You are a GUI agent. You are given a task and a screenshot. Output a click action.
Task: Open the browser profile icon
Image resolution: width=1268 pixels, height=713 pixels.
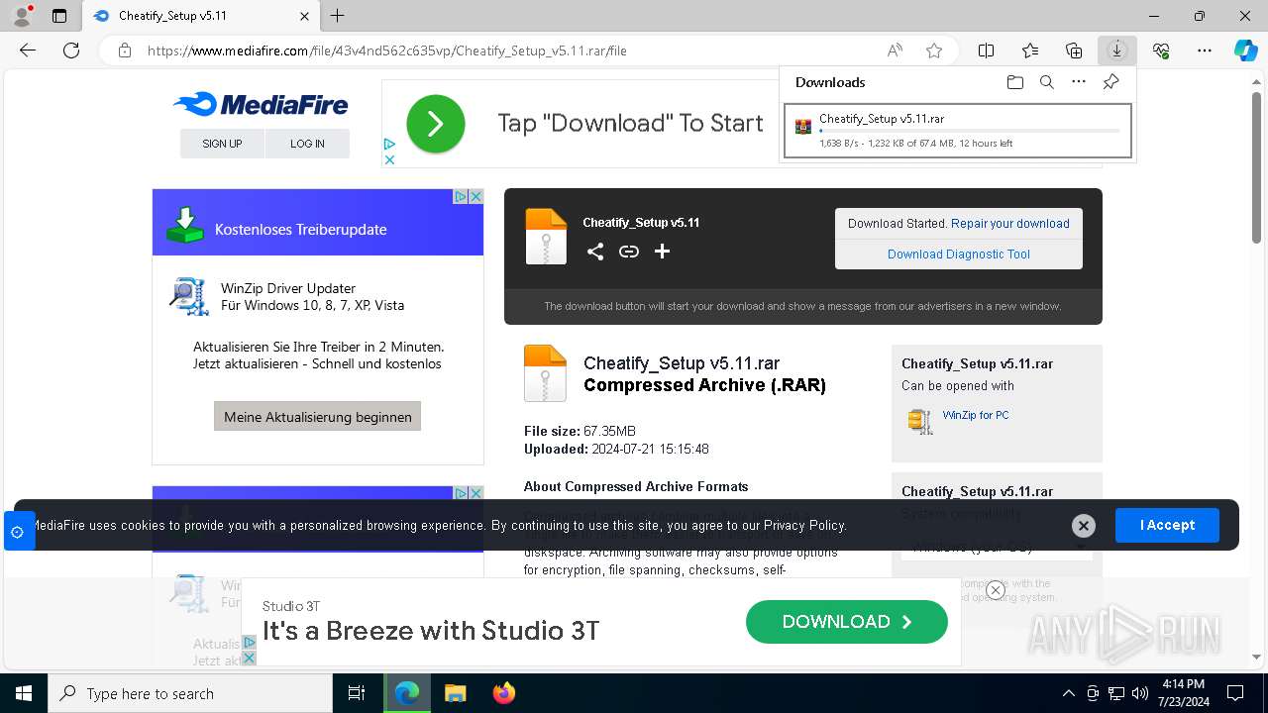click(x=21, y=15)
